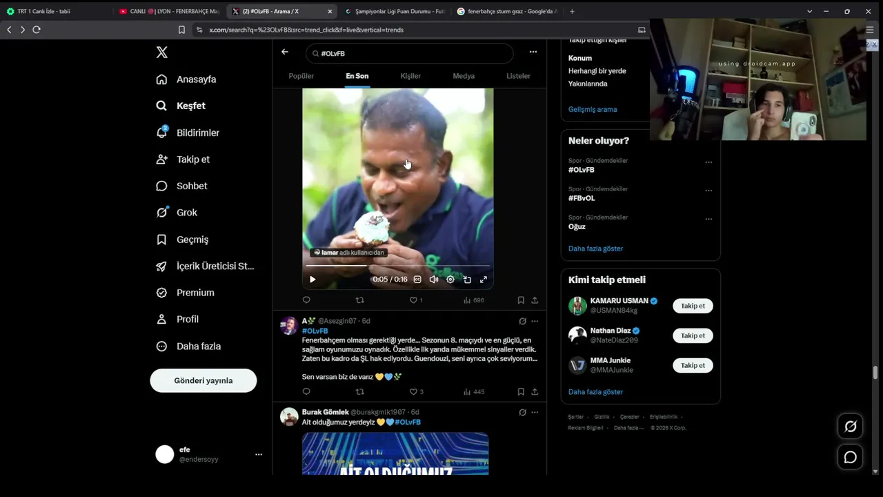This screenshot has width=883, height=497.
Task: Toggle closed captions on the video
Action: (417, 280)
